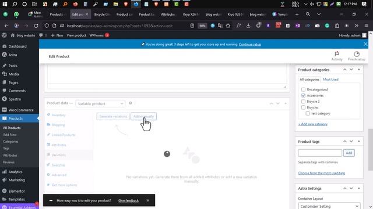Open Analytics in sidebar

[16, 172]
